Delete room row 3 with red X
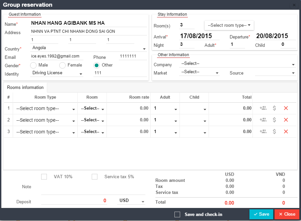The width and height of the screenshot is (301, 221). [286, 132]
